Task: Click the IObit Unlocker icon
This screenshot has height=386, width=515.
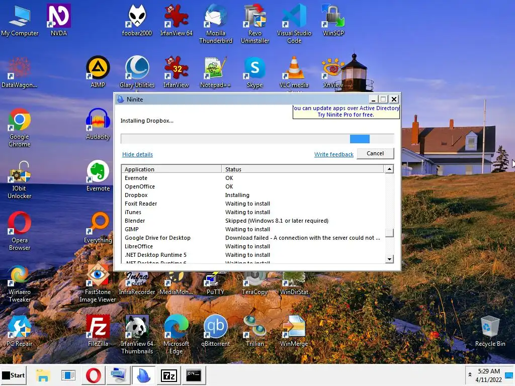Action: [20, 179]
